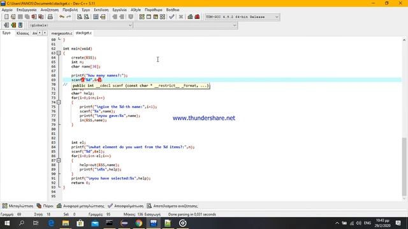Image resolution: width=408 pixels, height=229 pixels.
Task: Open the Replace tool icon
Action: pyautogui.click(x=87, y=17)
